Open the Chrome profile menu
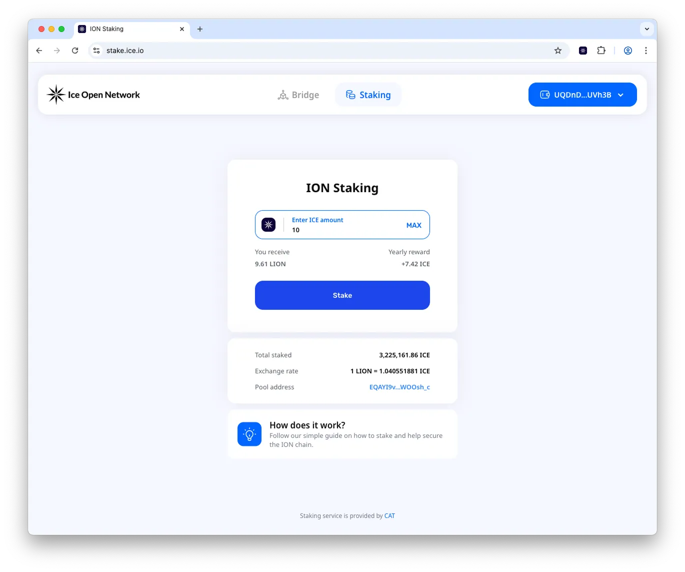 [628, 51]
